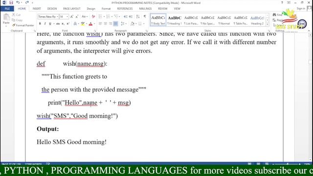313x176 pixels.
Task: Decrease font size with Shrink Font
Action: (x=77, y=17)
